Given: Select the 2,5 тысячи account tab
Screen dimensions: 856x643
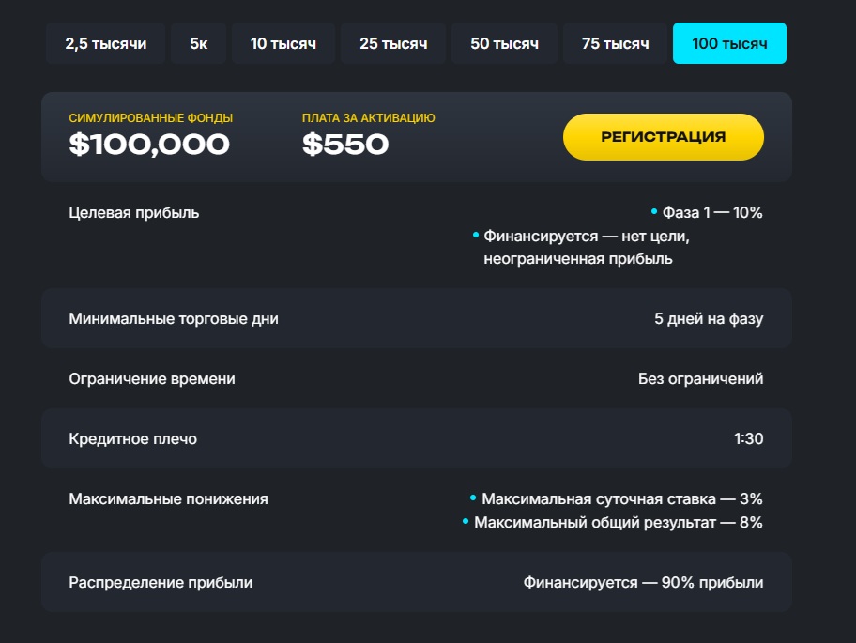Looking at the screenshot, I should [105, 44].
